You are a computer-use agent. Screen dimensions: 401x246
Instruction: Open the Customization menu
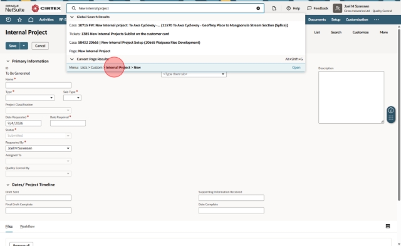(x=357, y=19)
